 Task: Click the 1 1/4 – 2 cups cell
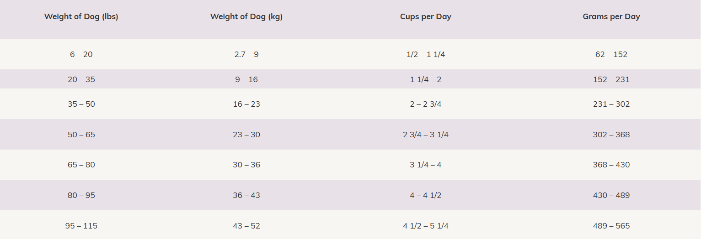tap(425, 79)
